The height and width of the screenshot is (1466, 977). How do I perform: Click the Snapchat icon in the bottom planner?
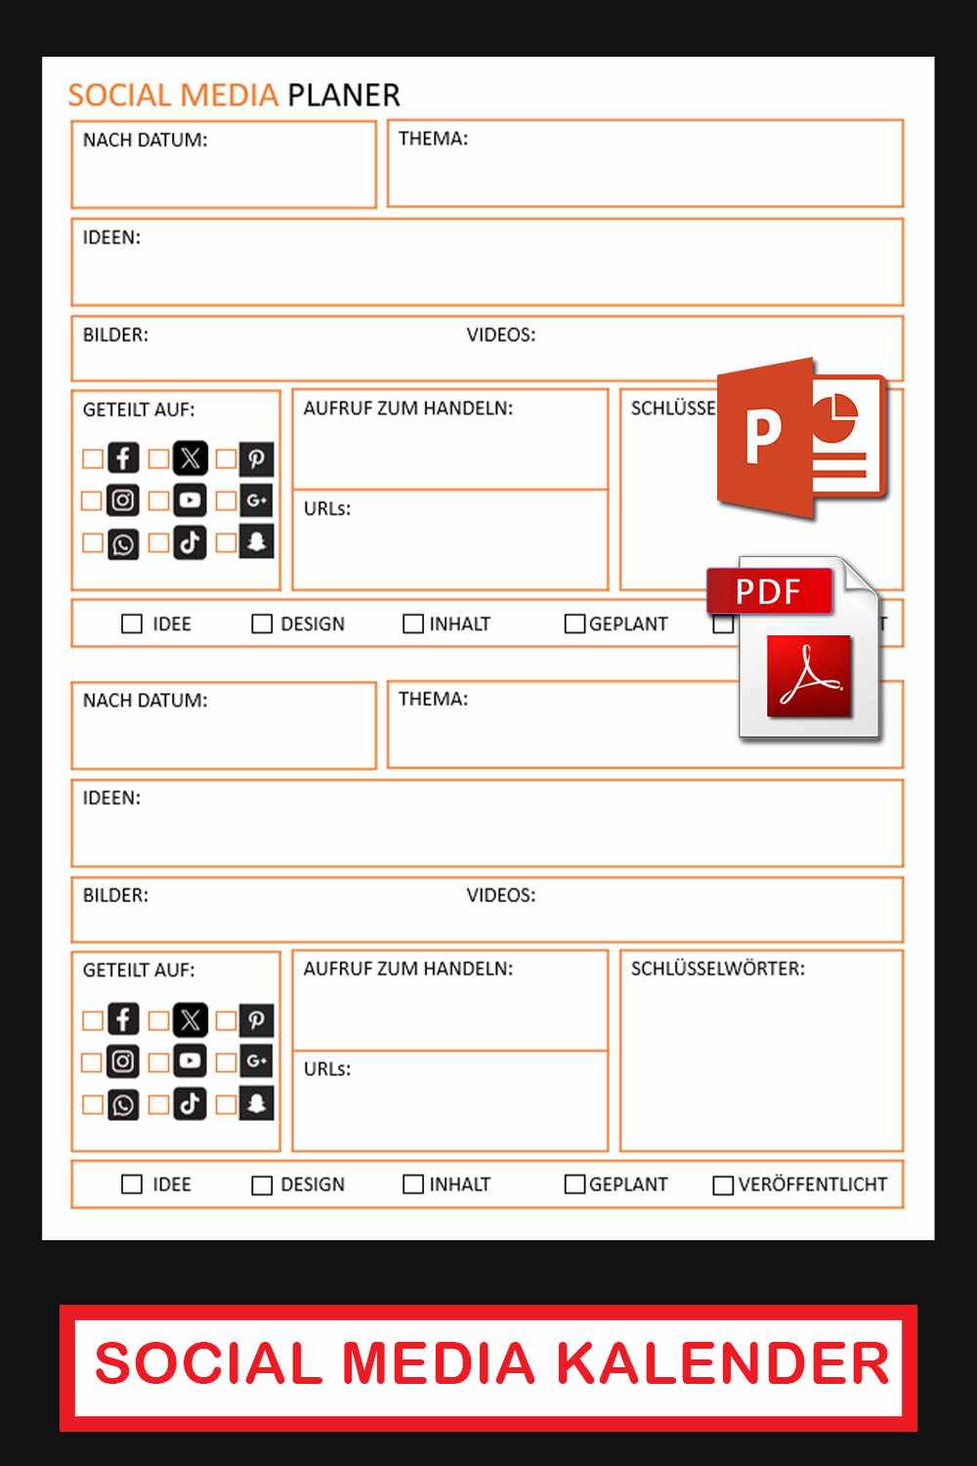[256, 1103]
